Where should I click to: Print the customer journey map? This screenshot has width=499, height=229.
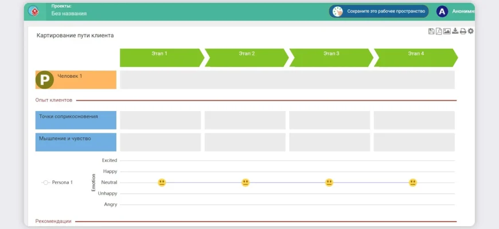(x=463, y=31)
